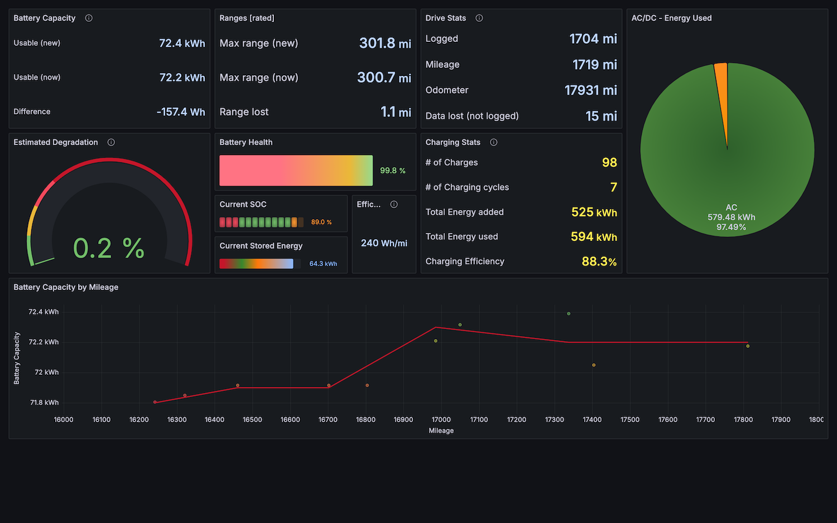The height and width of the screenshot is (523, 837).
Task: Click the Current Stored Energy panel title
Action: tap(261, 246)
